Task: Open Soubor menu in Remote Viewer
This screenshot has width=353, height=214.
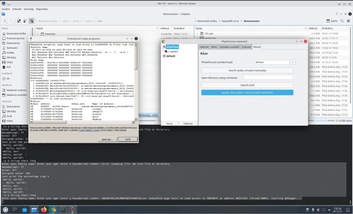Action: [6, 9]
